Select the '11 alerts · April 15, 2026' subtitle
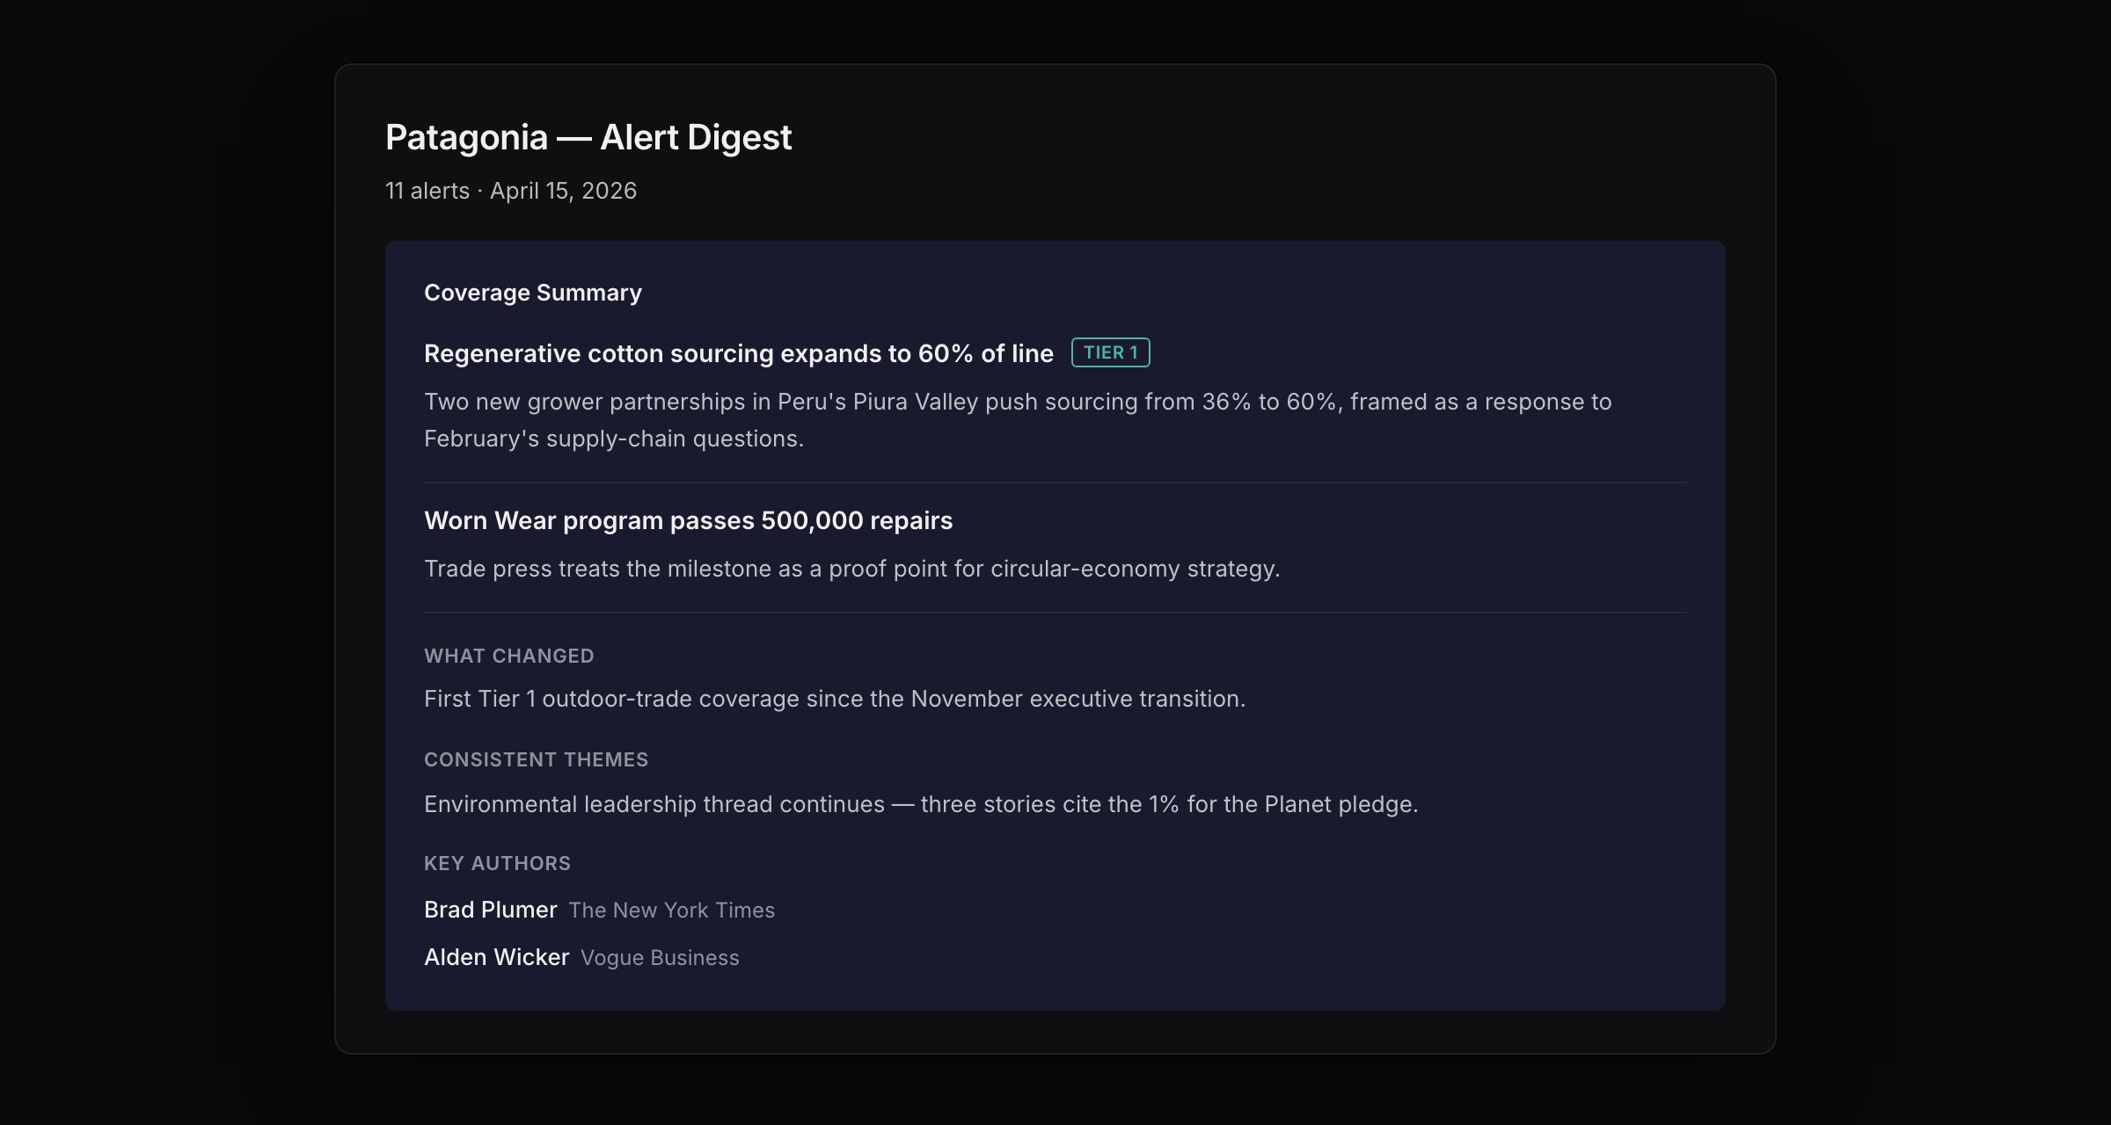This screenshot has height=1125, width=2111. (511, 191)
